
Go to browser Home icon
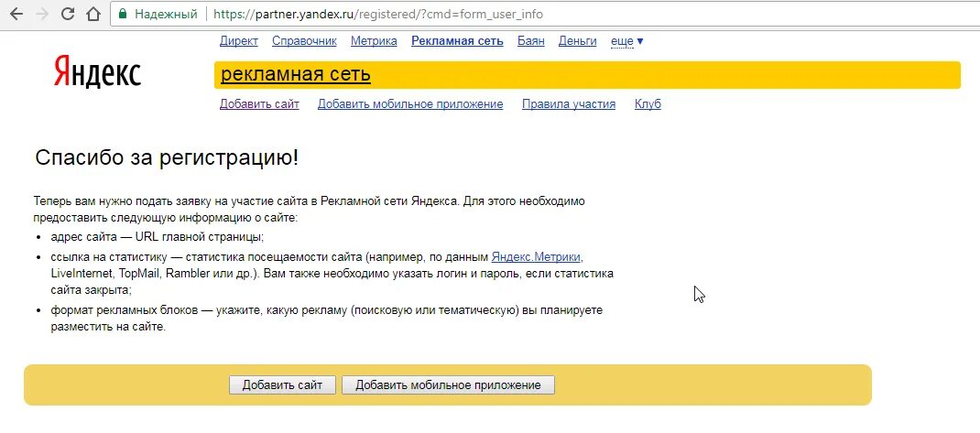[x=93, y=13]
